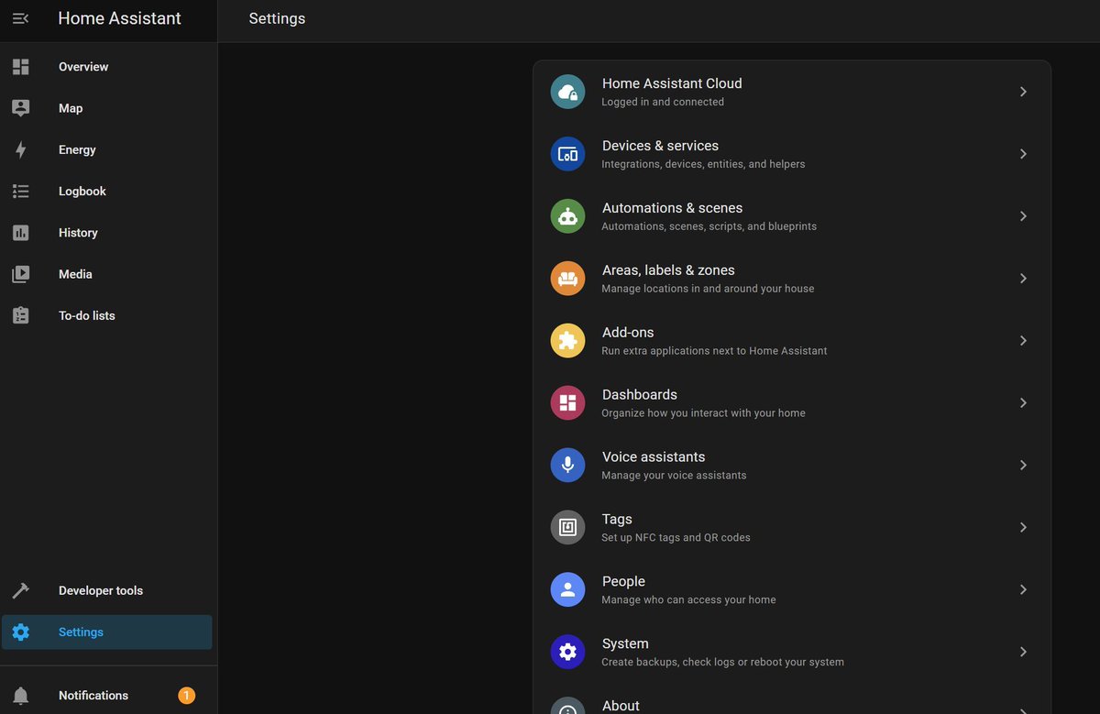Open the Logbook sidebar item
1100x714 pixels.
[x=107, y=191]
